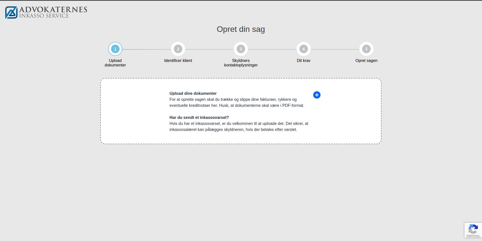Go to the Dit krav step label
482x241 pixels.
304,60
